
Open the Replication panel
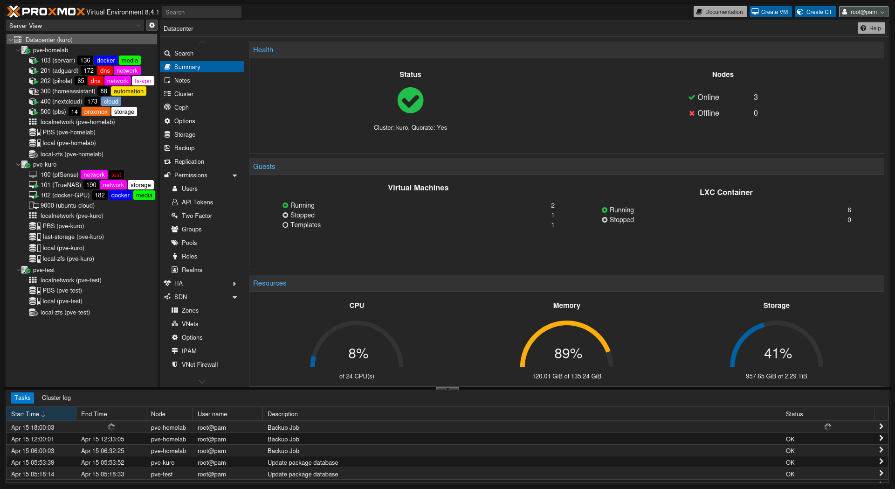(189, 161)
